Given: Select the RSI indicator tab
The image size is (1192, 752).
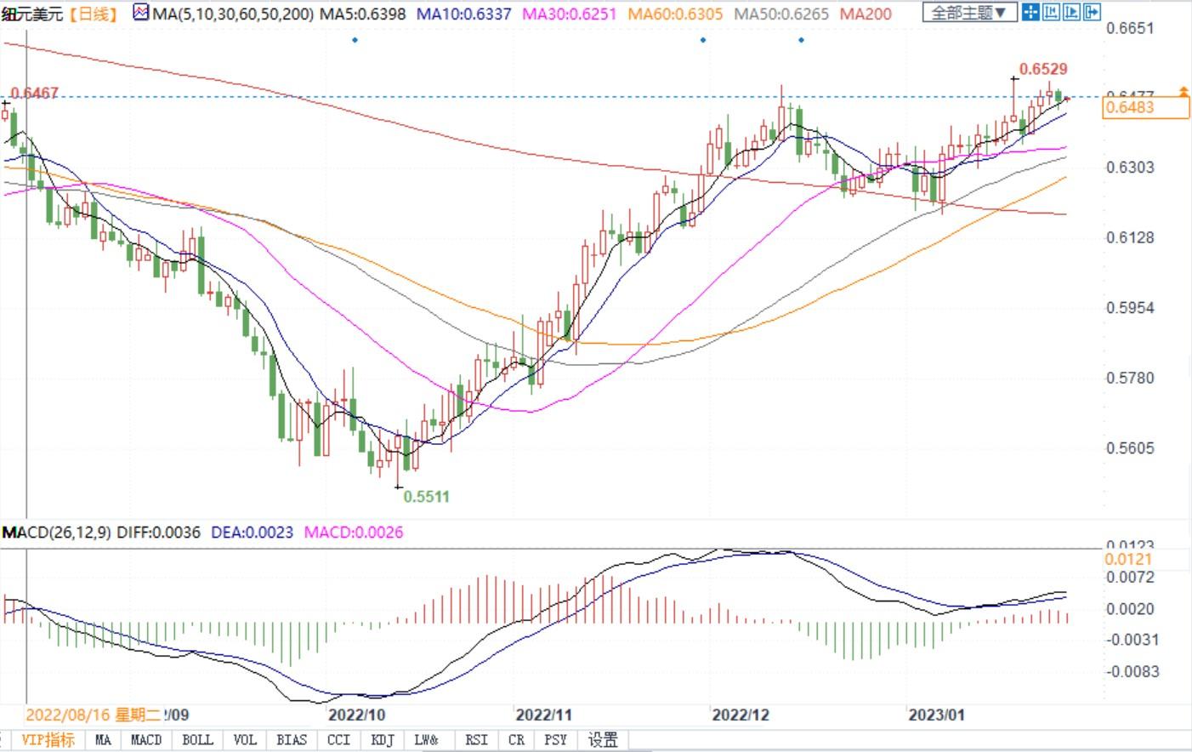Looking at the screenshot, I should click(x=476, y=740).
